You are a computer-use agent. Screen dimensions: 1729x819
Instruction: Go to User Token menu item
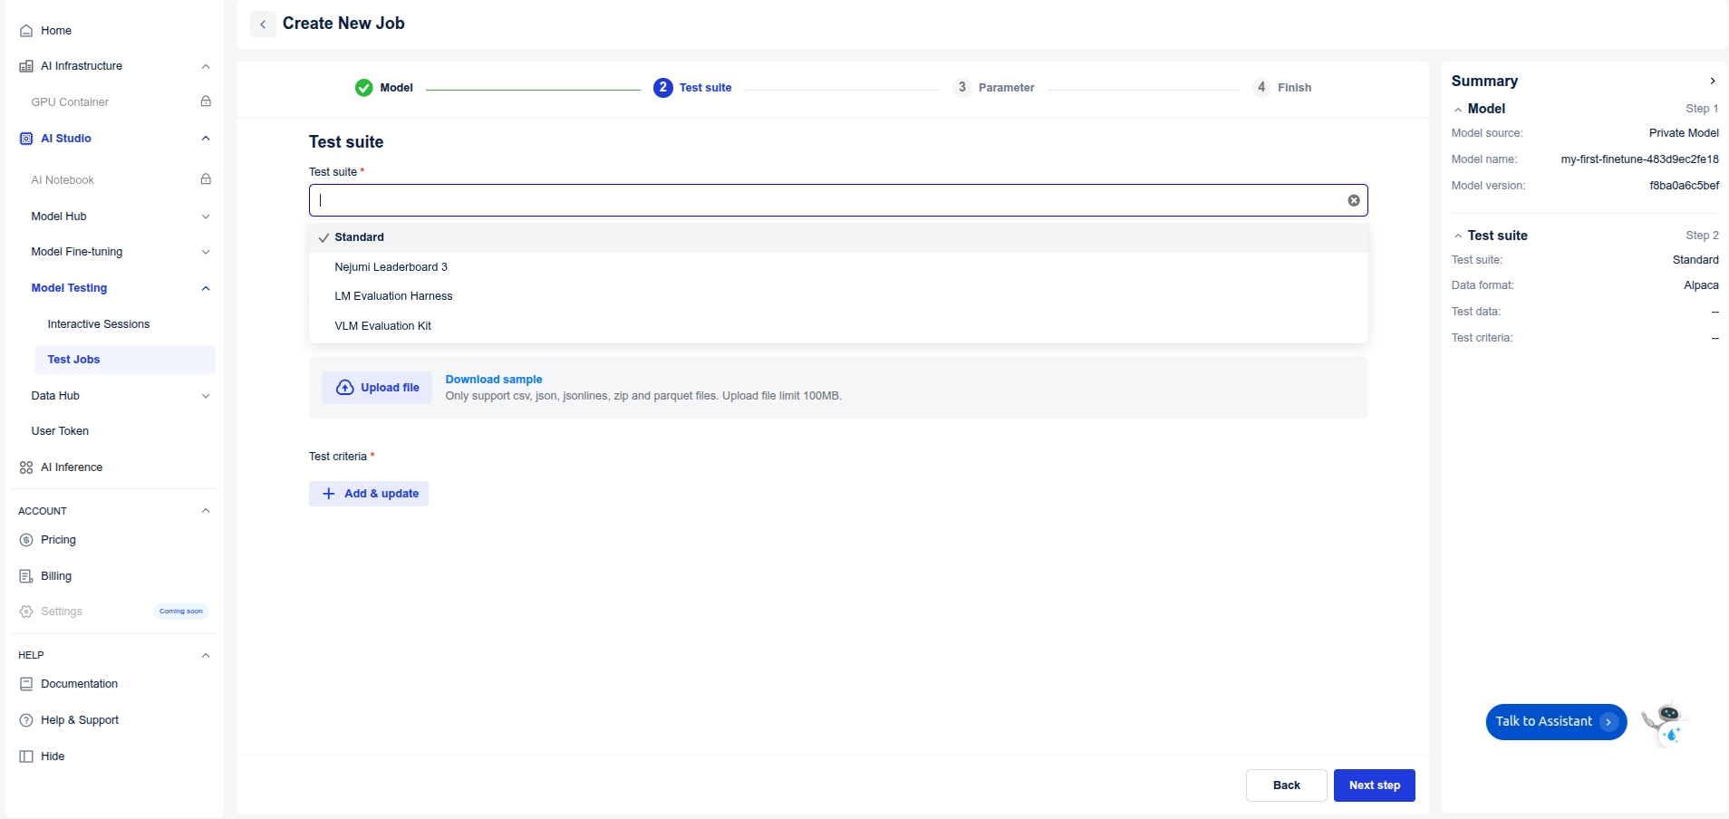coord(60,431)
